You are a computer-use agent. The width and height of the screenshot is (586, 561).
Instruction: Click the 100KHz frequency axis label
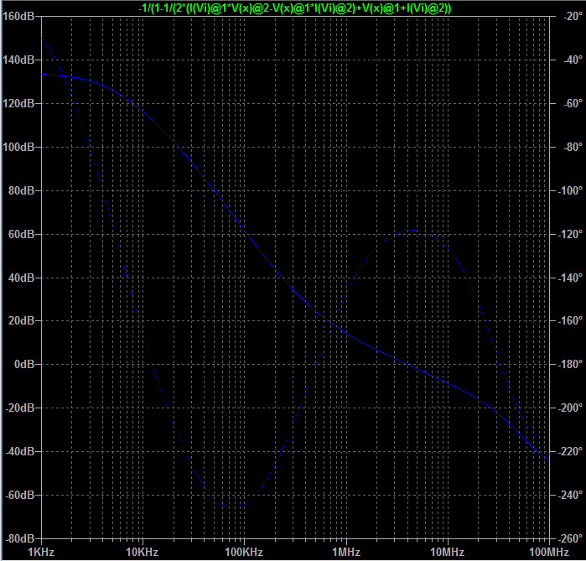click(x=244, y=552)
